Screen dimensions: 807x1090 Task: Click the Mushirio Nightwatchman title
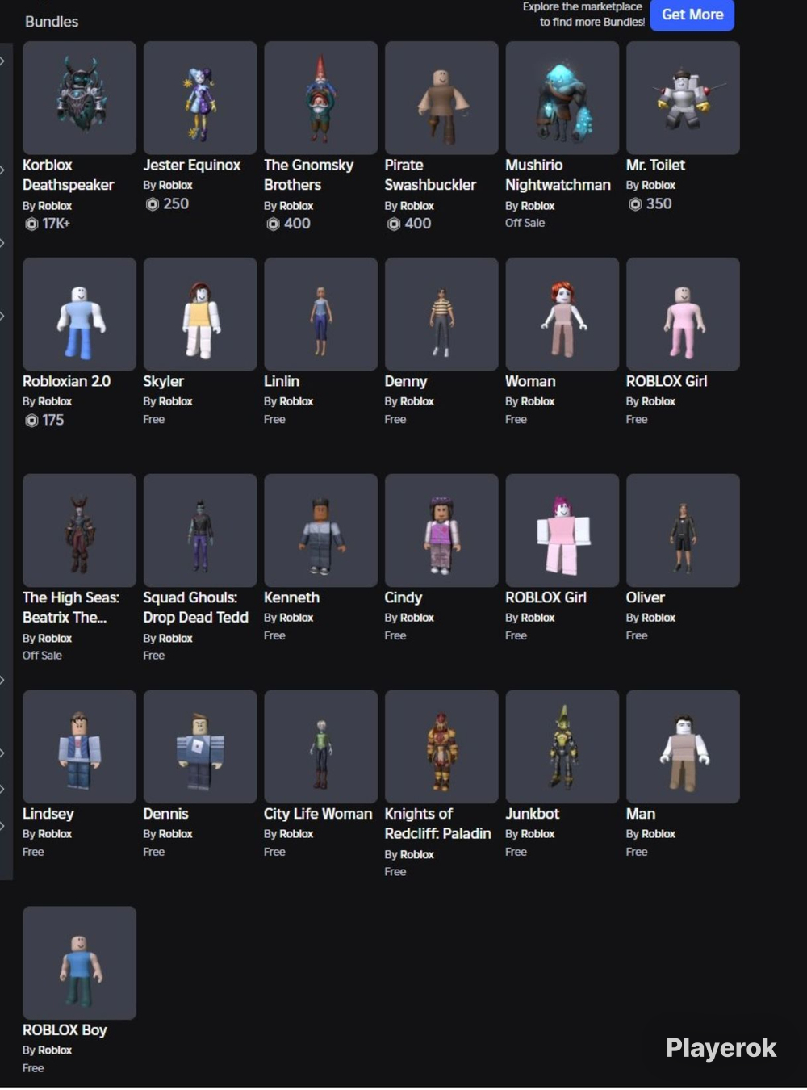pos(558,174)
